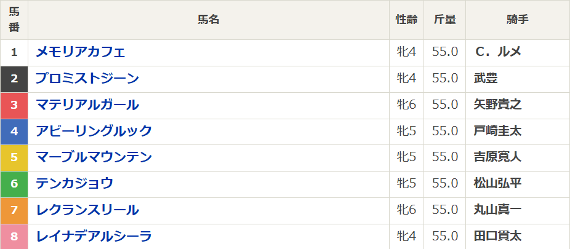Click the pink number 8 badge
The image size is (570, 249).
coord(14,237)
